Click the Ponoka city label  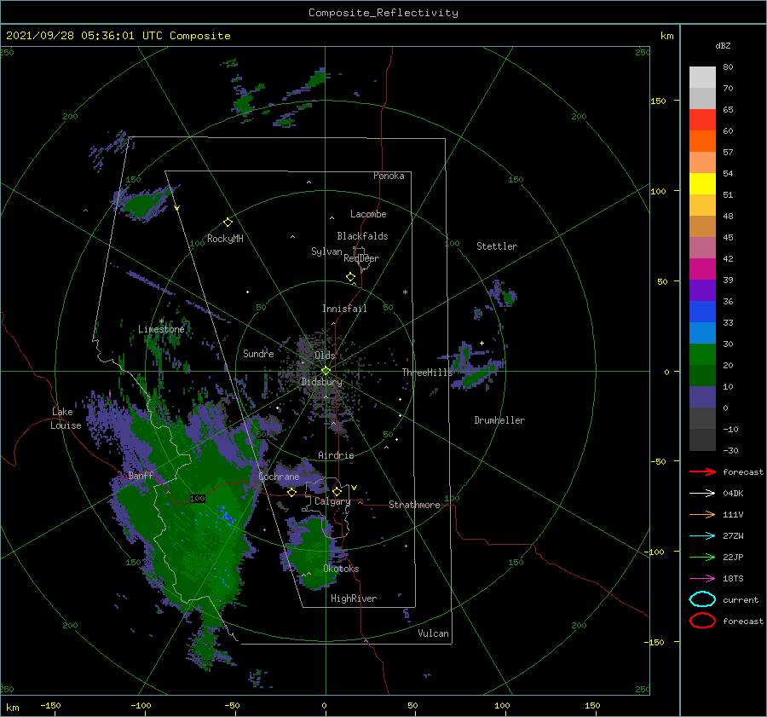click(389, 176)
